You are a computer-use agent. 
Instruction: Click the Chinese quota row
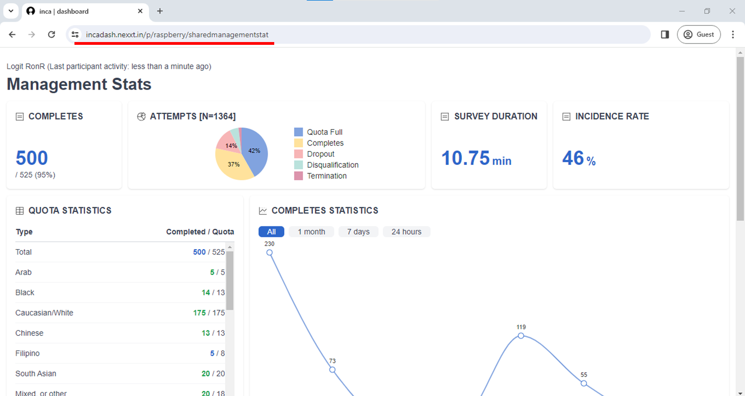(x=120, y=334)
